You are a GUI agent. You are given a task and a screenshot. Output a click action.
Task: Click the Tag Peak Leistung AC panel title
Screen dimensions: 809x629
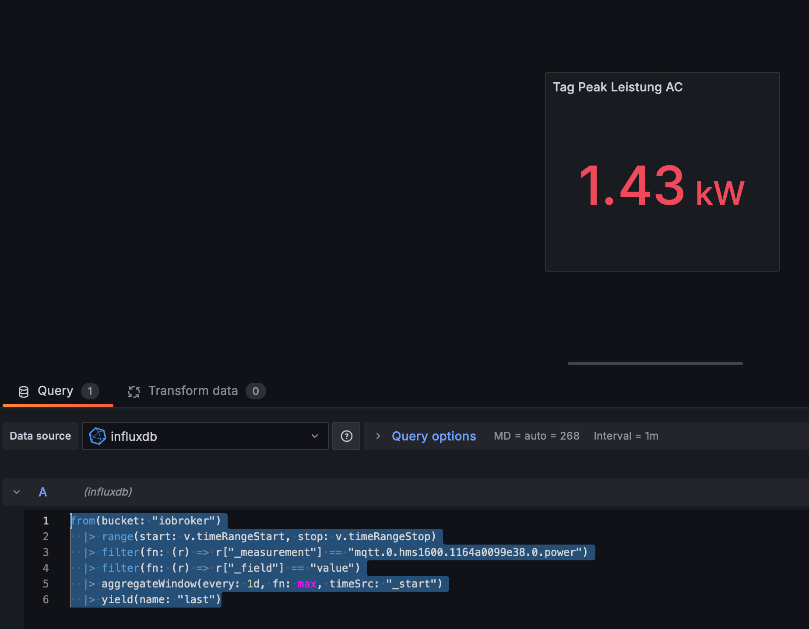point(617,87)
